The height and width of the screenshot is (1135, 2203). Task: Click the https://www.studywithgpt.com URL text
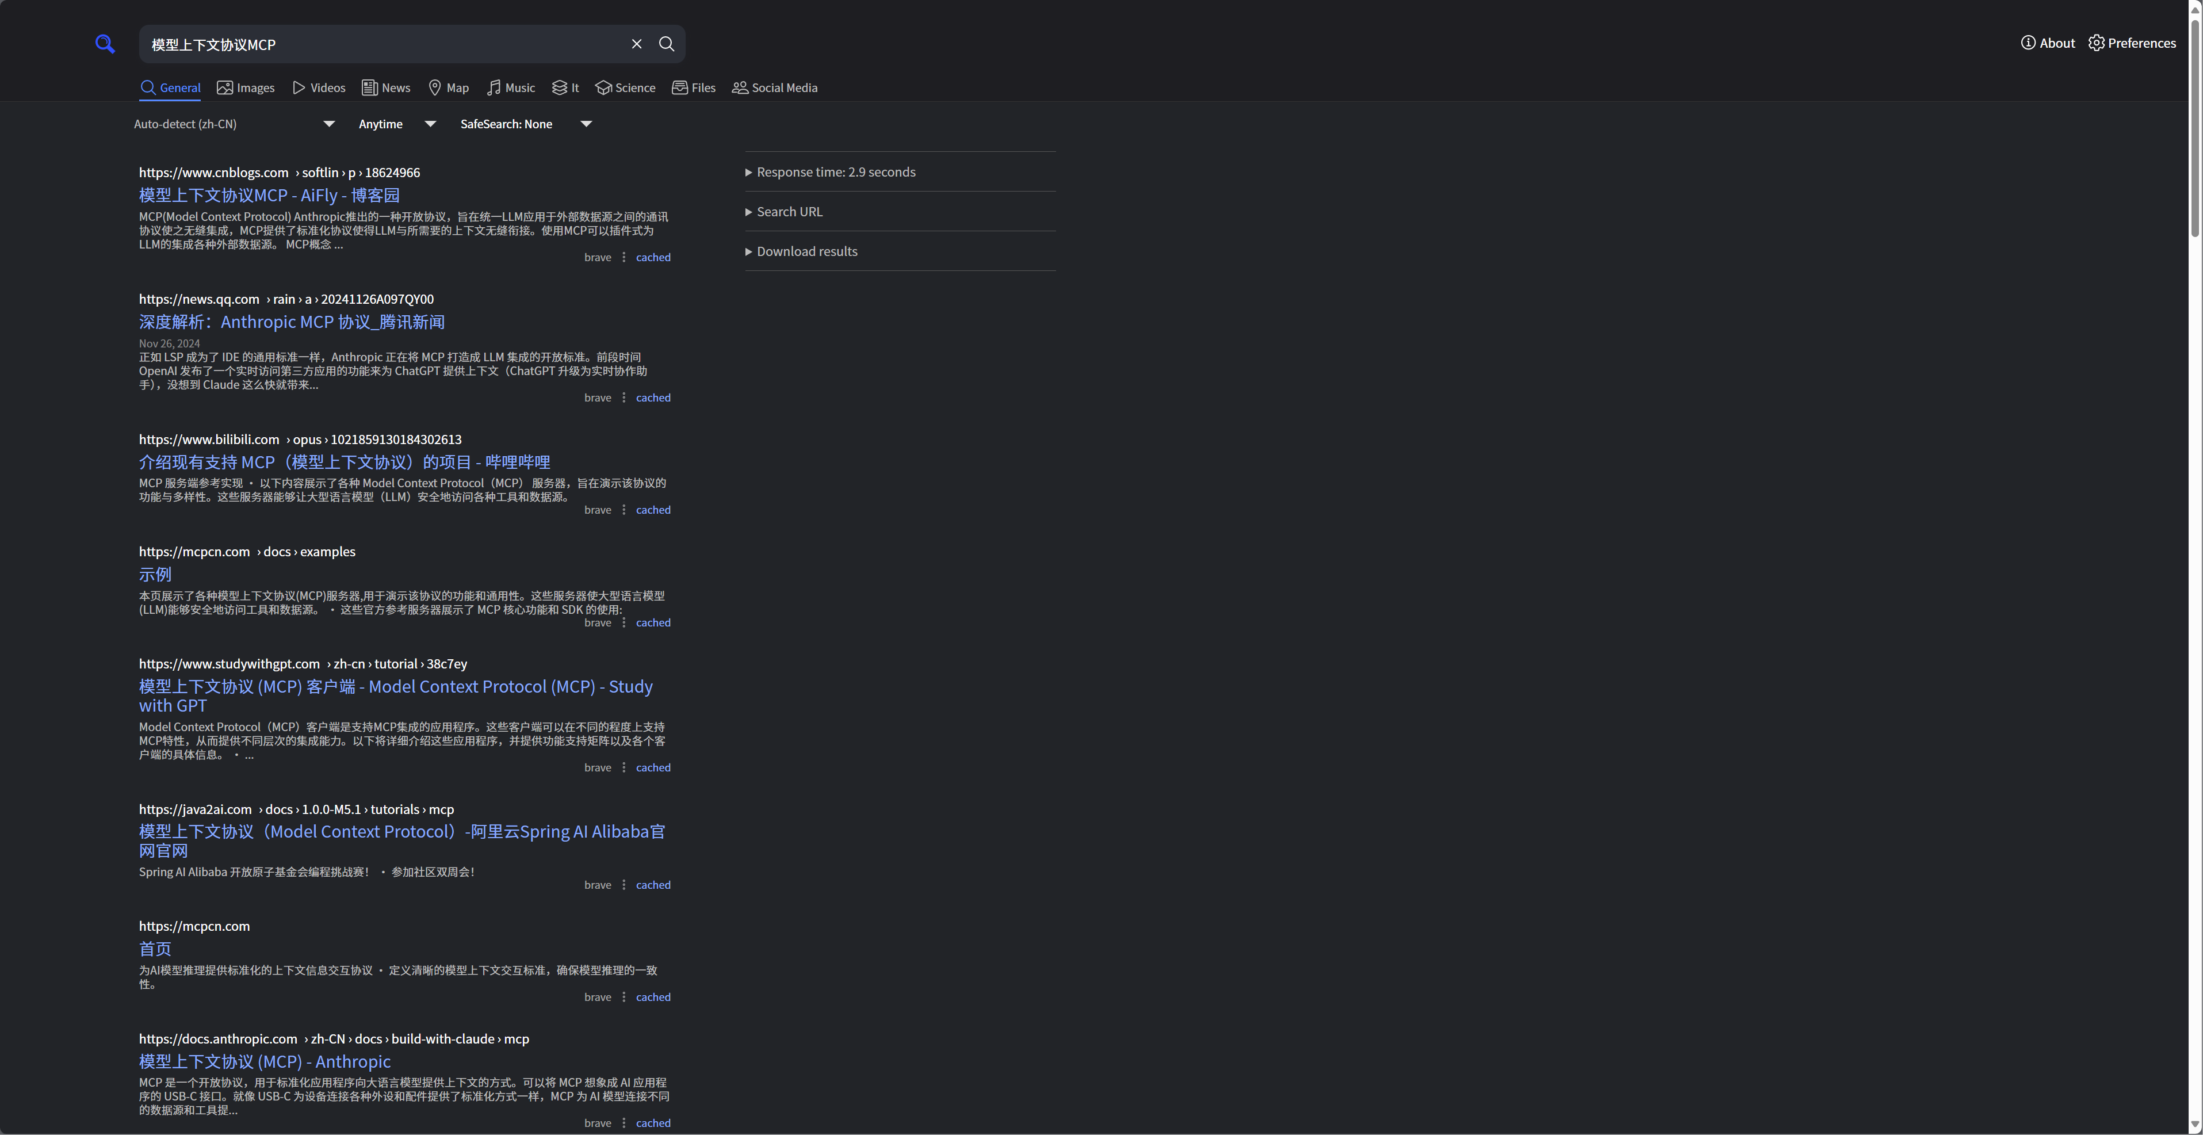point(229,664)
